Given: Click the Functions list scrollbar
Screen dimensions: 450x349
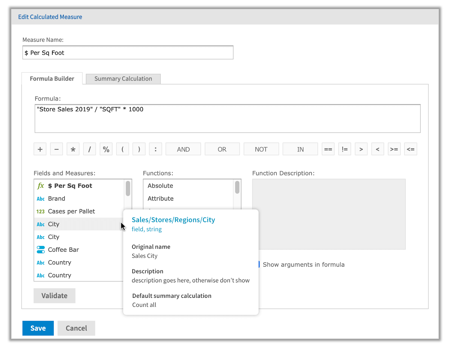Looking at the screenshot, I should (x=237, y=187).
